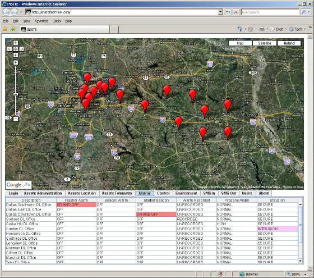
Task: Open the Tools menu in menu bar
Action: 57,21
